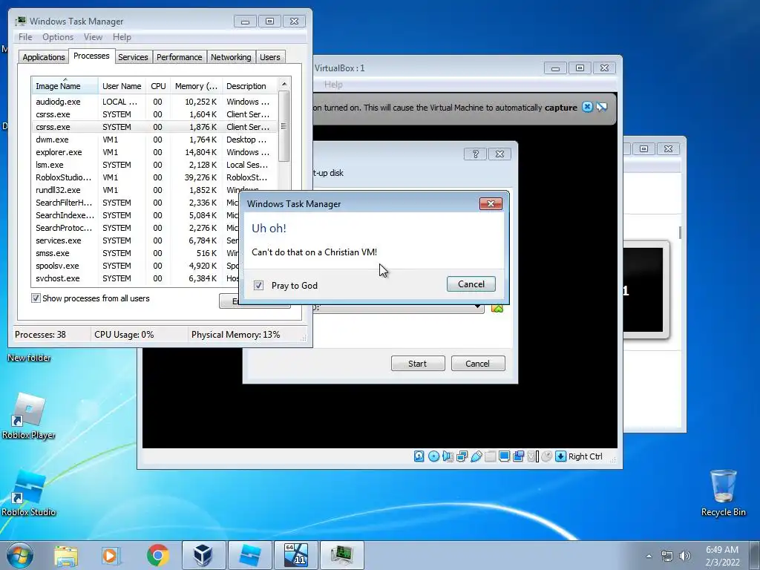
Task: Switch to Roblox Studio via its taskbar button
Action: (x=249, y=555)
